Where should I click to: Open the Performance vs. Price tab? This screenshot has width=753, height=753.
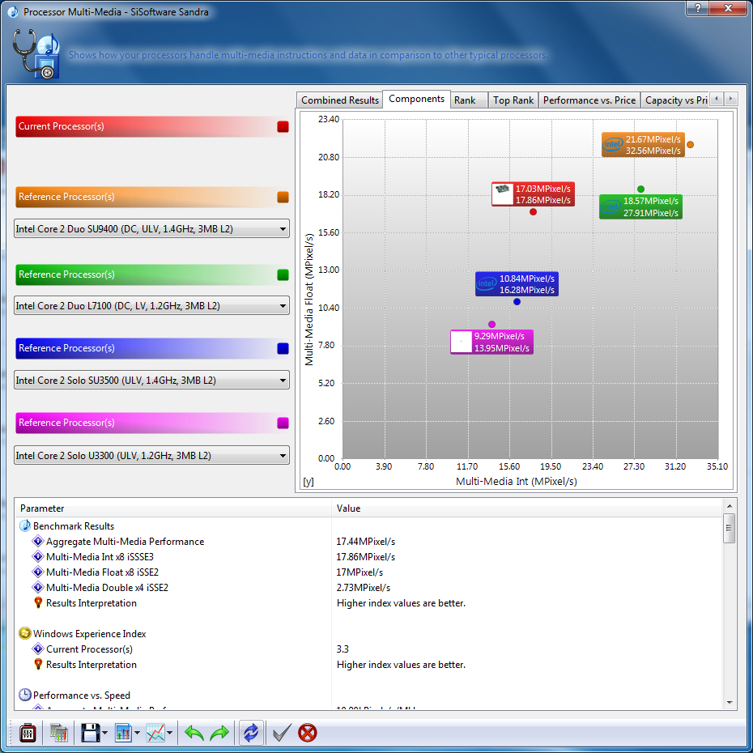[x=589, y=100]
